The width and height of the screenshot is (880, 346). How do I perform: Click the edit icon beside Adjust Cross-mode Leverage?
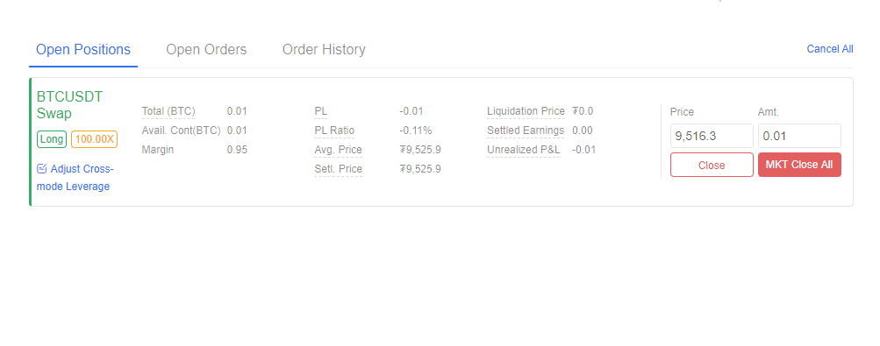coord(41,168)
